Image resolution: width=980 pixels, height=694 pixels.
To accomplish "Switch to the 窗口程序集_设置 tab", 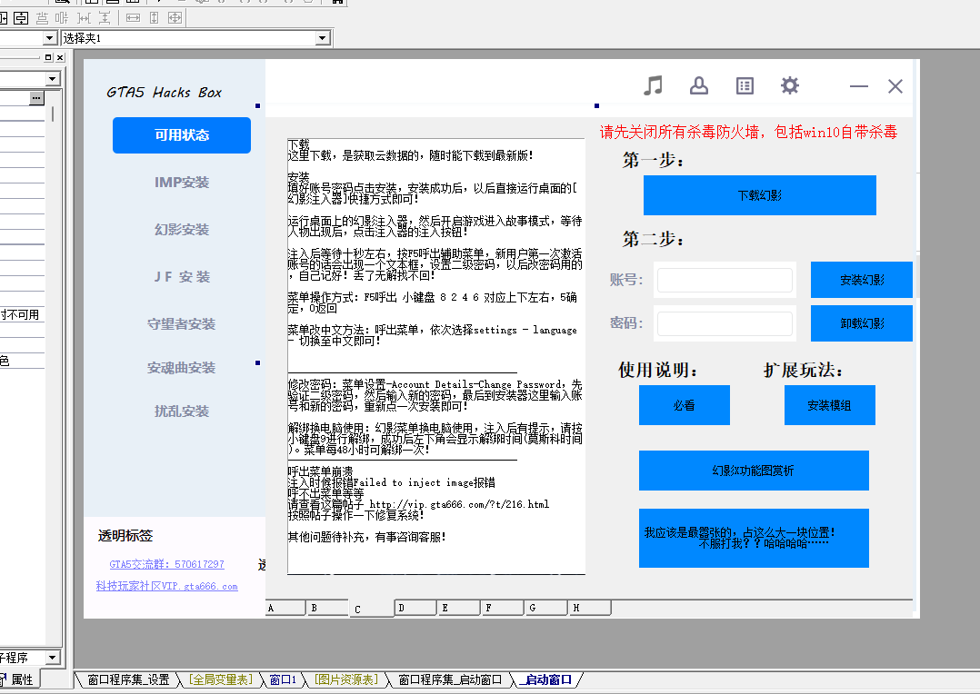I will (128, 679).
